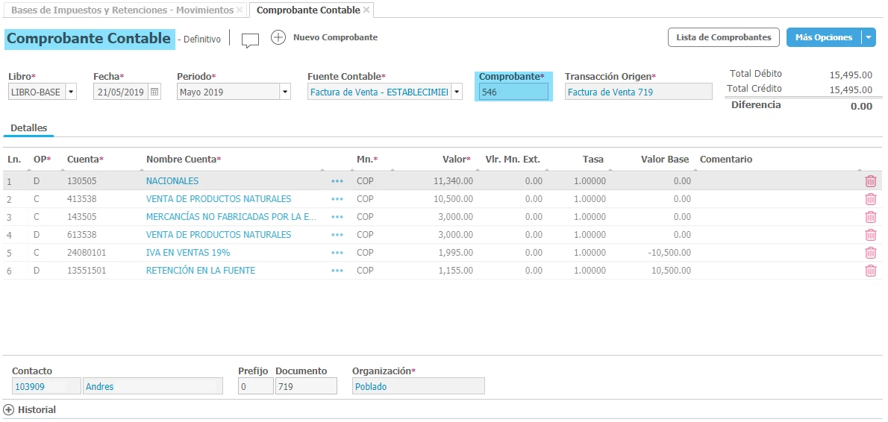Expand the Periodo Mayo 2019 dropdown
Viewport: 888px width, 422px height.
(284, 92)
